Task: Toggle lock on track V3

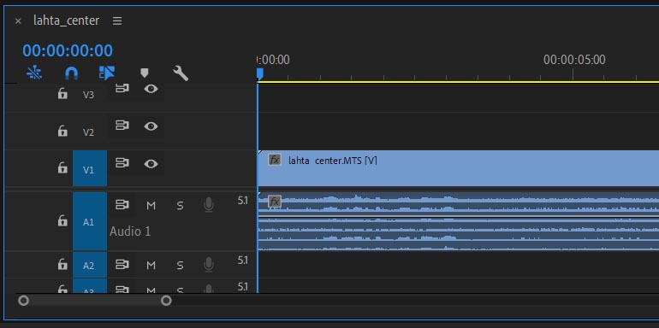Action: click(62, 93)
